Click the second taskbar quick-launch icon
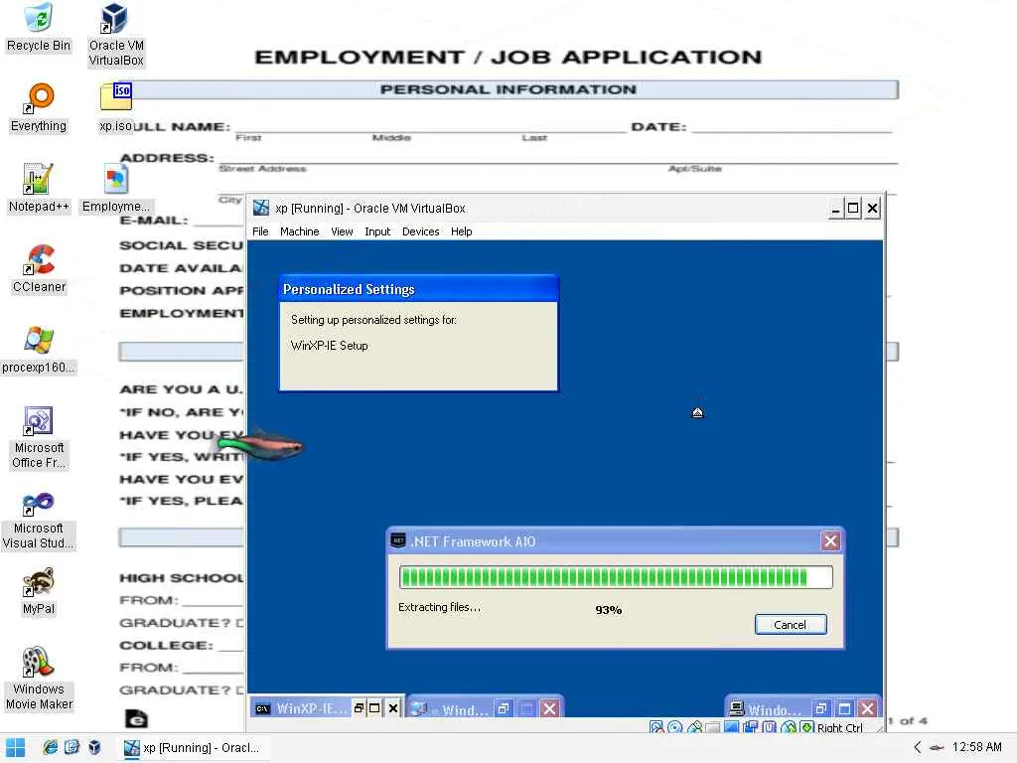The width and height of the screenshot is (1017, 763). click(x=72, y=747)
